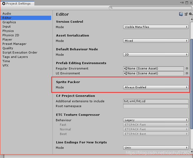Open Sprite Packer Mode dropdown

point(156,87)
